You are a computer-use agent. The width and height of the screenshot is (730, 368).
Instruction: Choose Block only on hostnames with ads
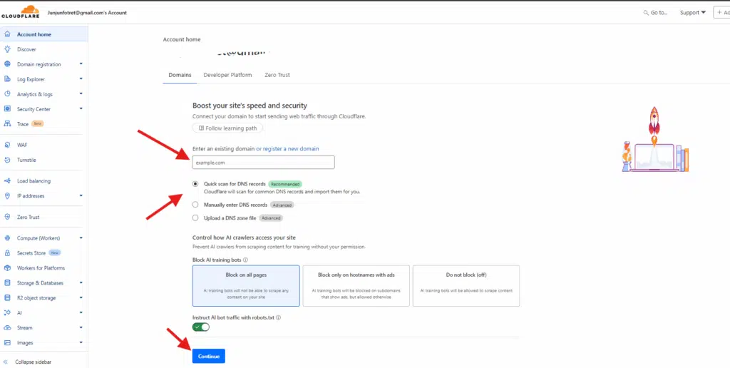point(356,285)
